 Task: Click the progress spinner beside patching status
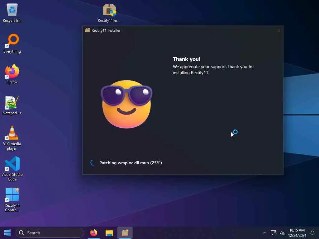pos(92,163)
